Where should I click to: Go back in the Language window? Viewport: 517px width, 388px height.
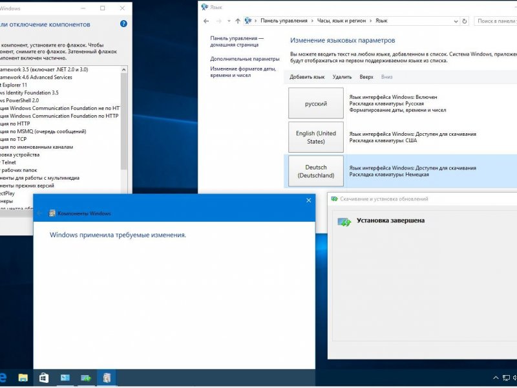pyautogui.click(x=206, y=21)
